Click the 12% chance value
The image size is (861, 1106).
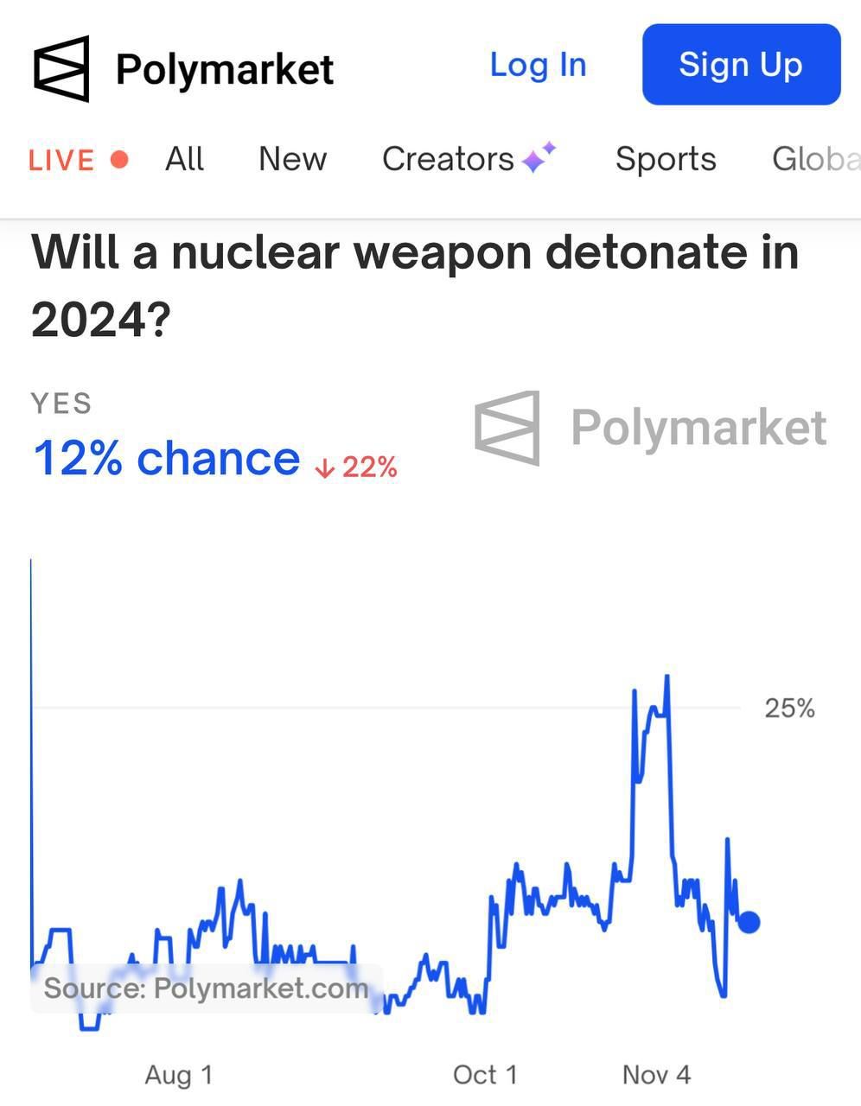click(x=166, y=458)
